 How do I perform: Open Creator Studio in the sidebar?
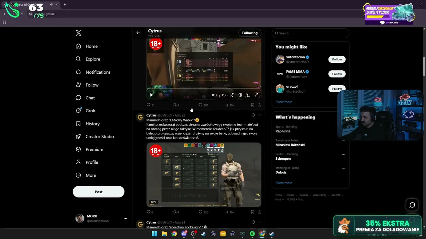(x=95, y=136)
